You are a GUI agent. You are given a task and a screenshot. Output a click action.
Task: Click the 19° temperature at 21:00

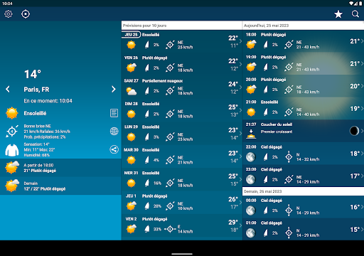coord(355,109)
